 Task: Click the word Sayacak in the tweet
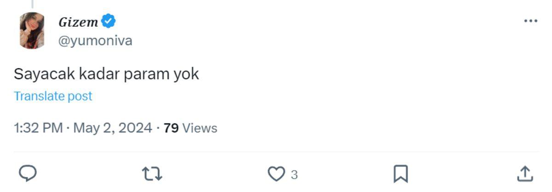click(40, 74)
